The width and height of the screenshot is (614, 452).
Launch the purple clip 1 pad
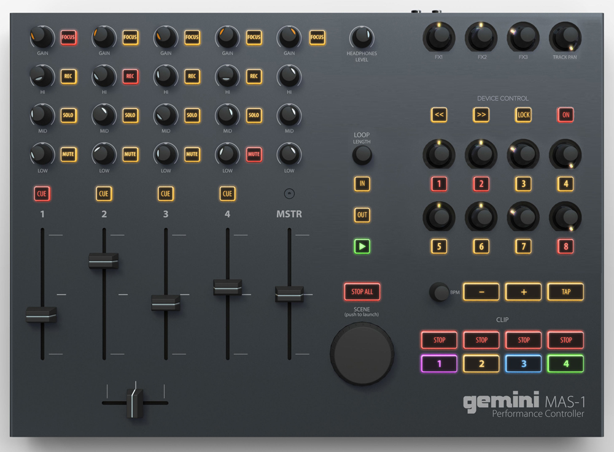(439, 364)
